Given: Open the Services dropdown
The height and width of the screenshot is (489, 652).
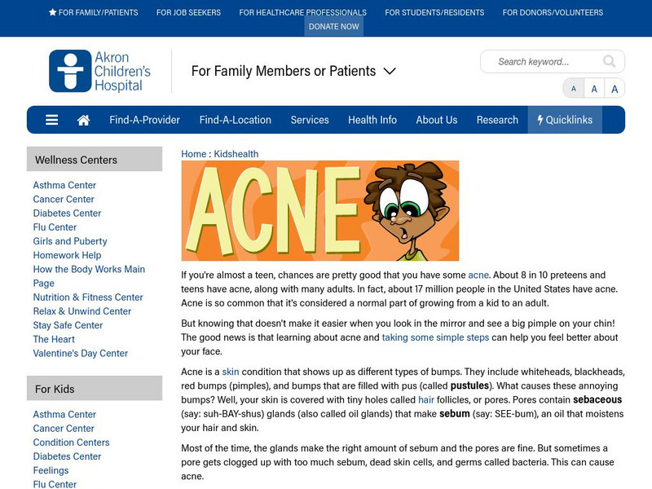Looking at the screenshot, I should click(x=311, y=119).
